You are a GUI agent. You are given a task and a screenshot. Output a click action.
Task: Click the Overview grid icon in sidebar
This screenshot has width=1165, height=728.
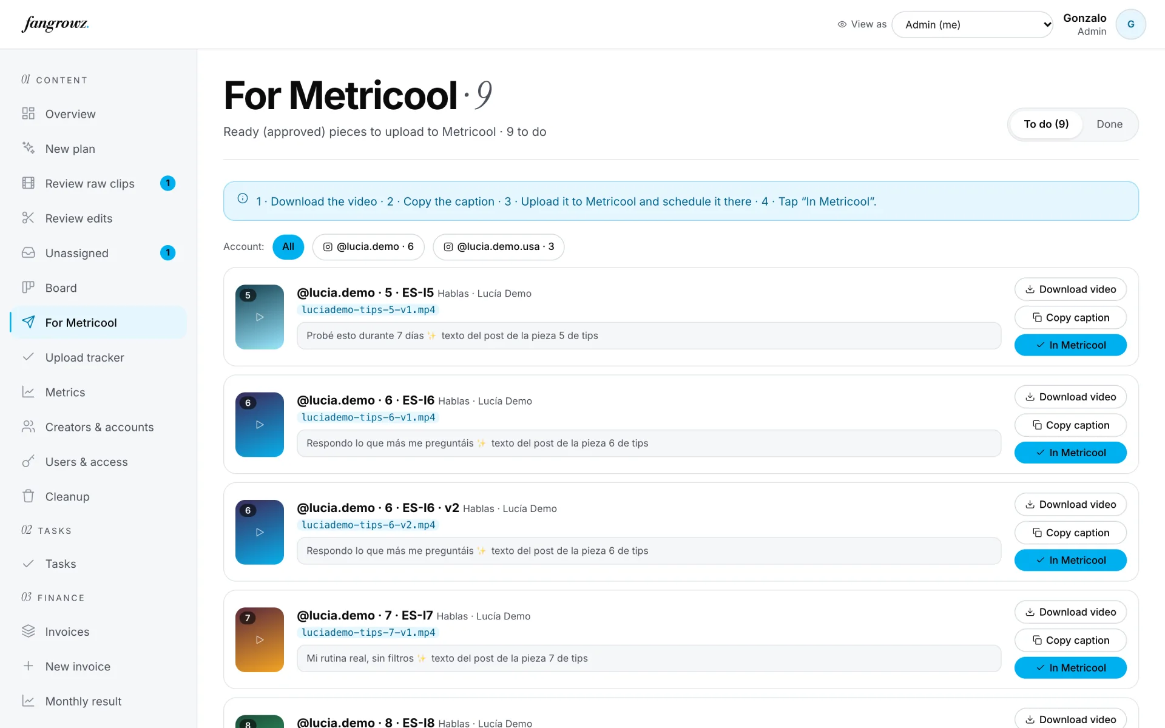(x=28, y=113)
